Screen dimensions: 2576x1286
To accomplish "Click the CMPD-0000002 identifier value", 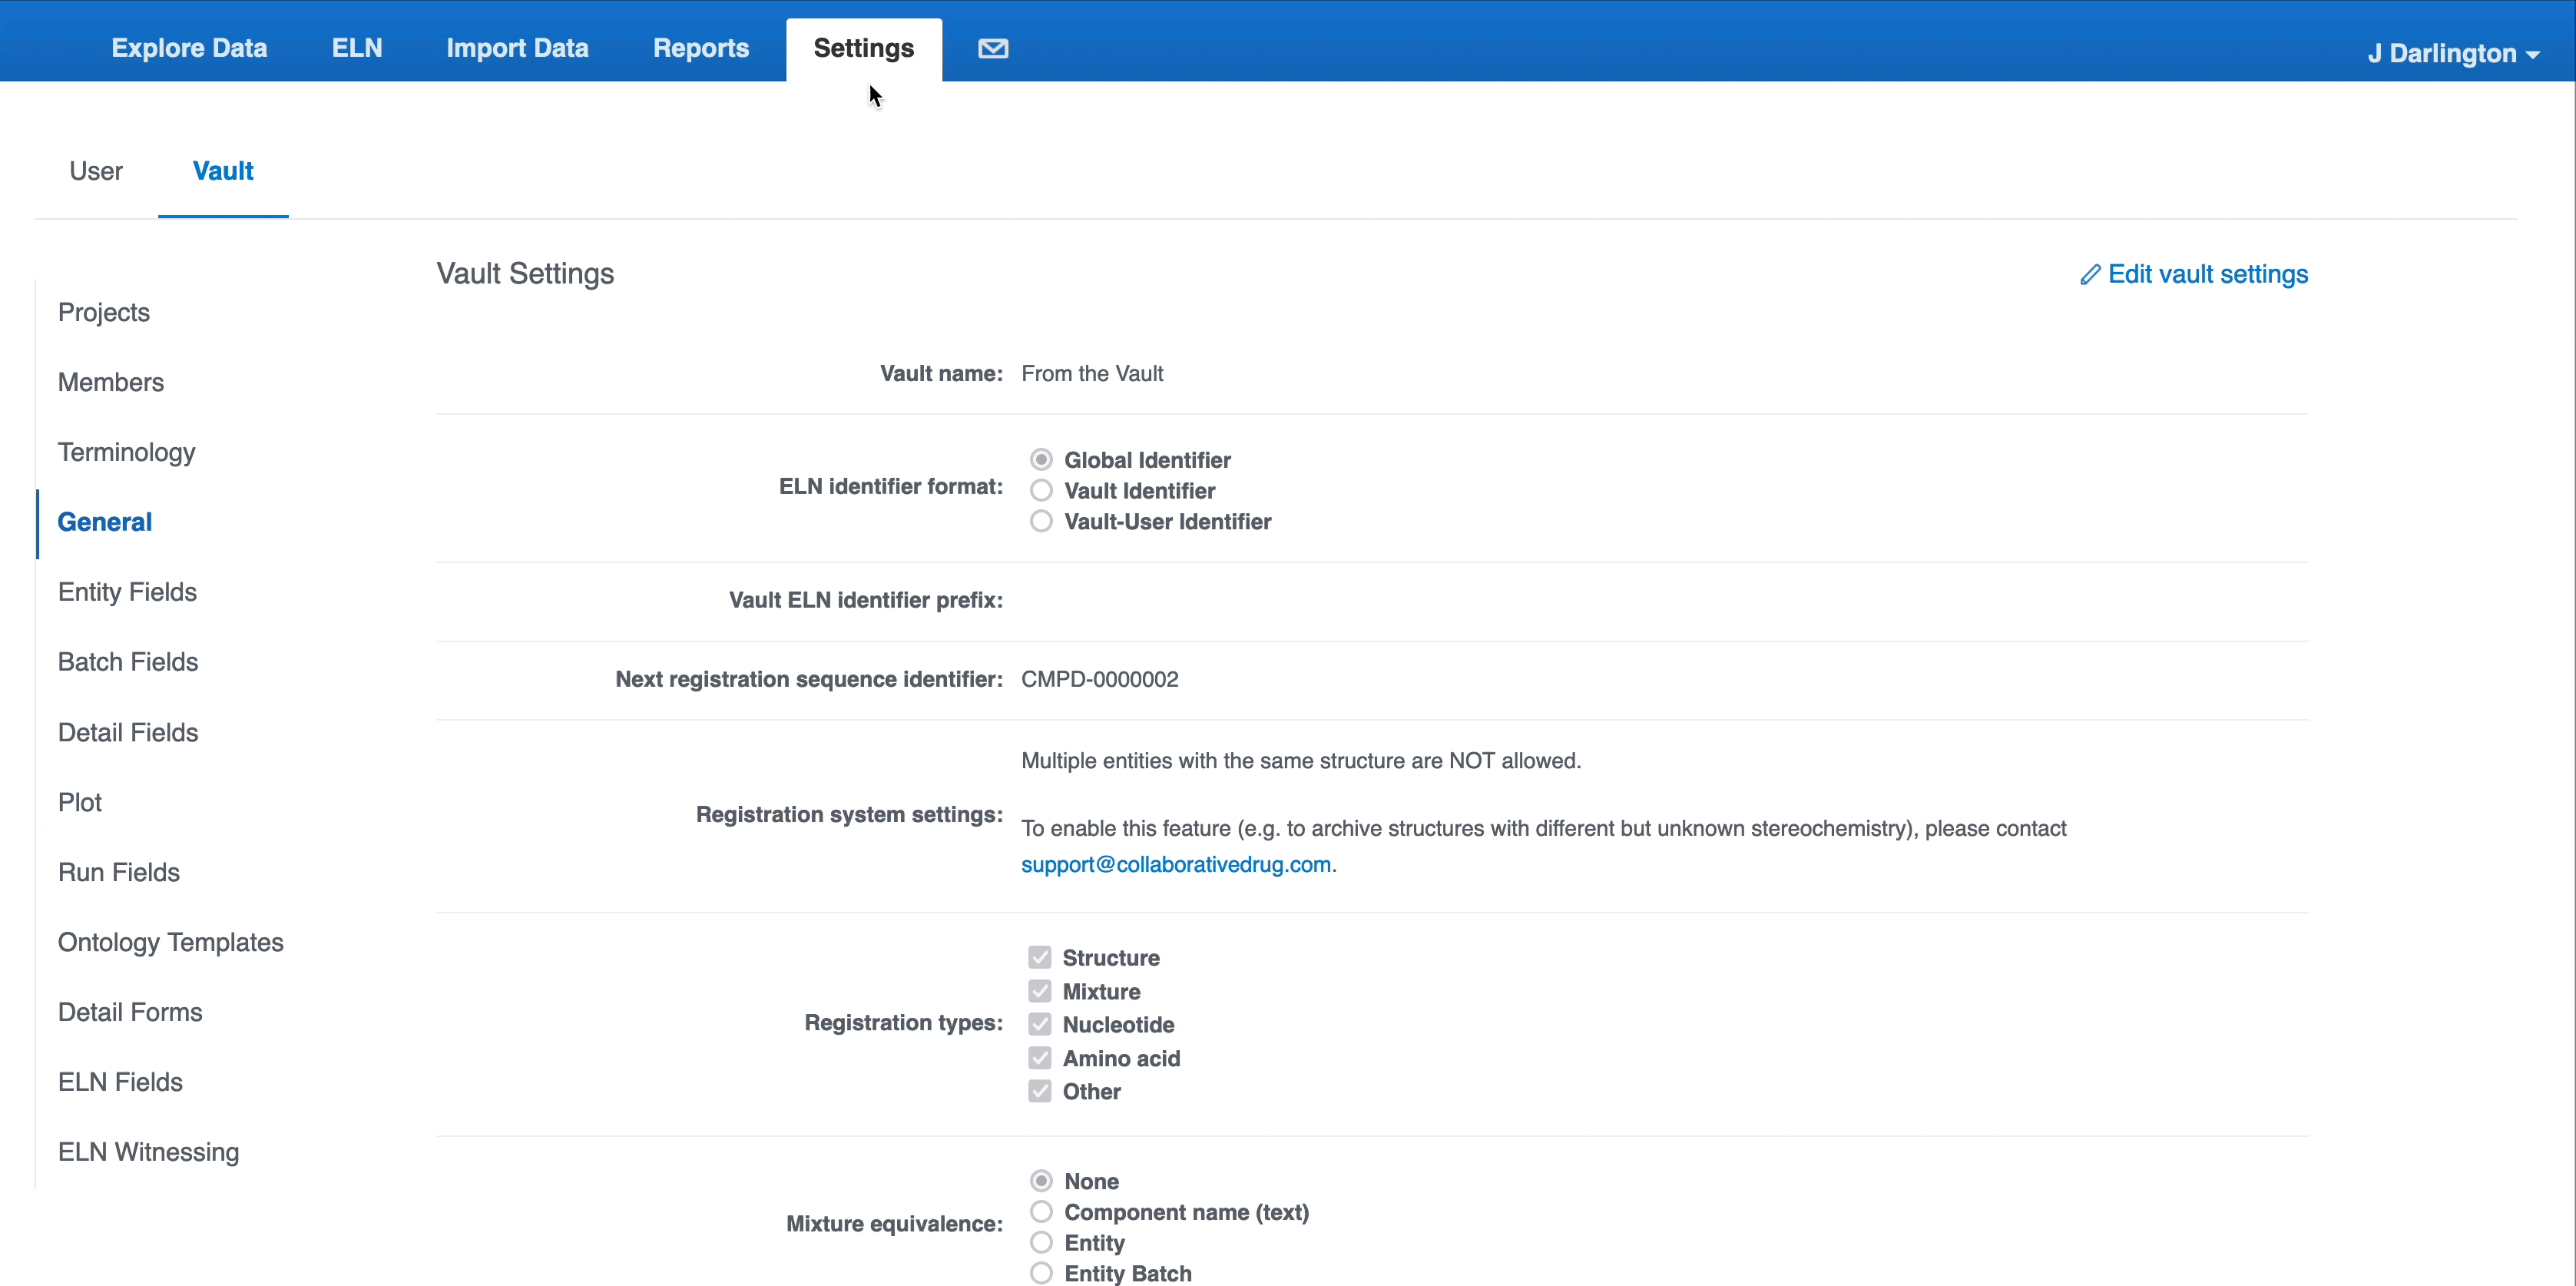I will 1100,680.
